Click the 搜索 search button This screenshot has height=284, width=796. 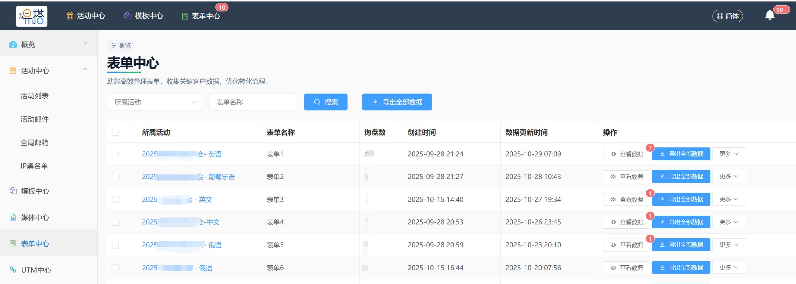(x=326, y=102)
